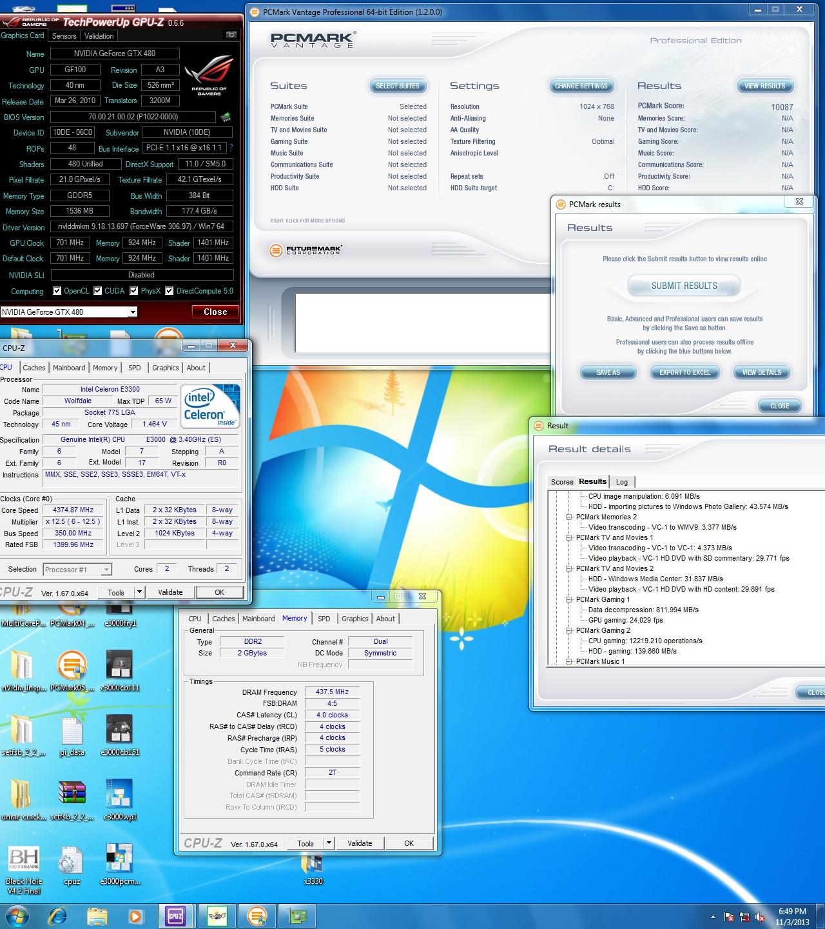Open SPD tab in CPU-Z Memory window

point(324,619)
